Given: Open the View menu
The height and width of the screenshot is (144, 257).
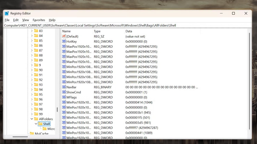Looking at the screenshot, I should [26, 20].
